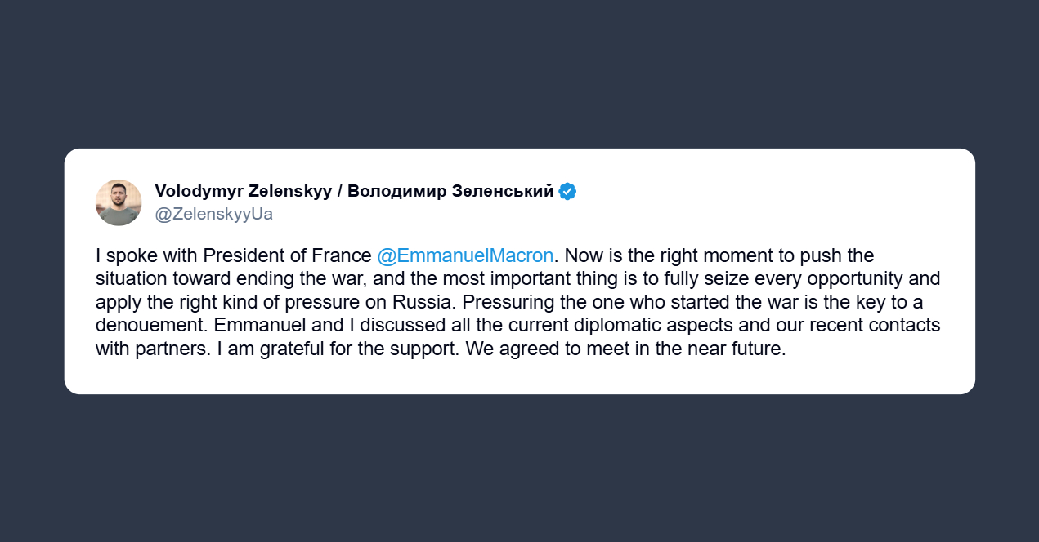Screen dimensions: 1039x542
Task: Open the @ZelenskyyUa handle
Action: pyautogui.click(x=213, y=215)
